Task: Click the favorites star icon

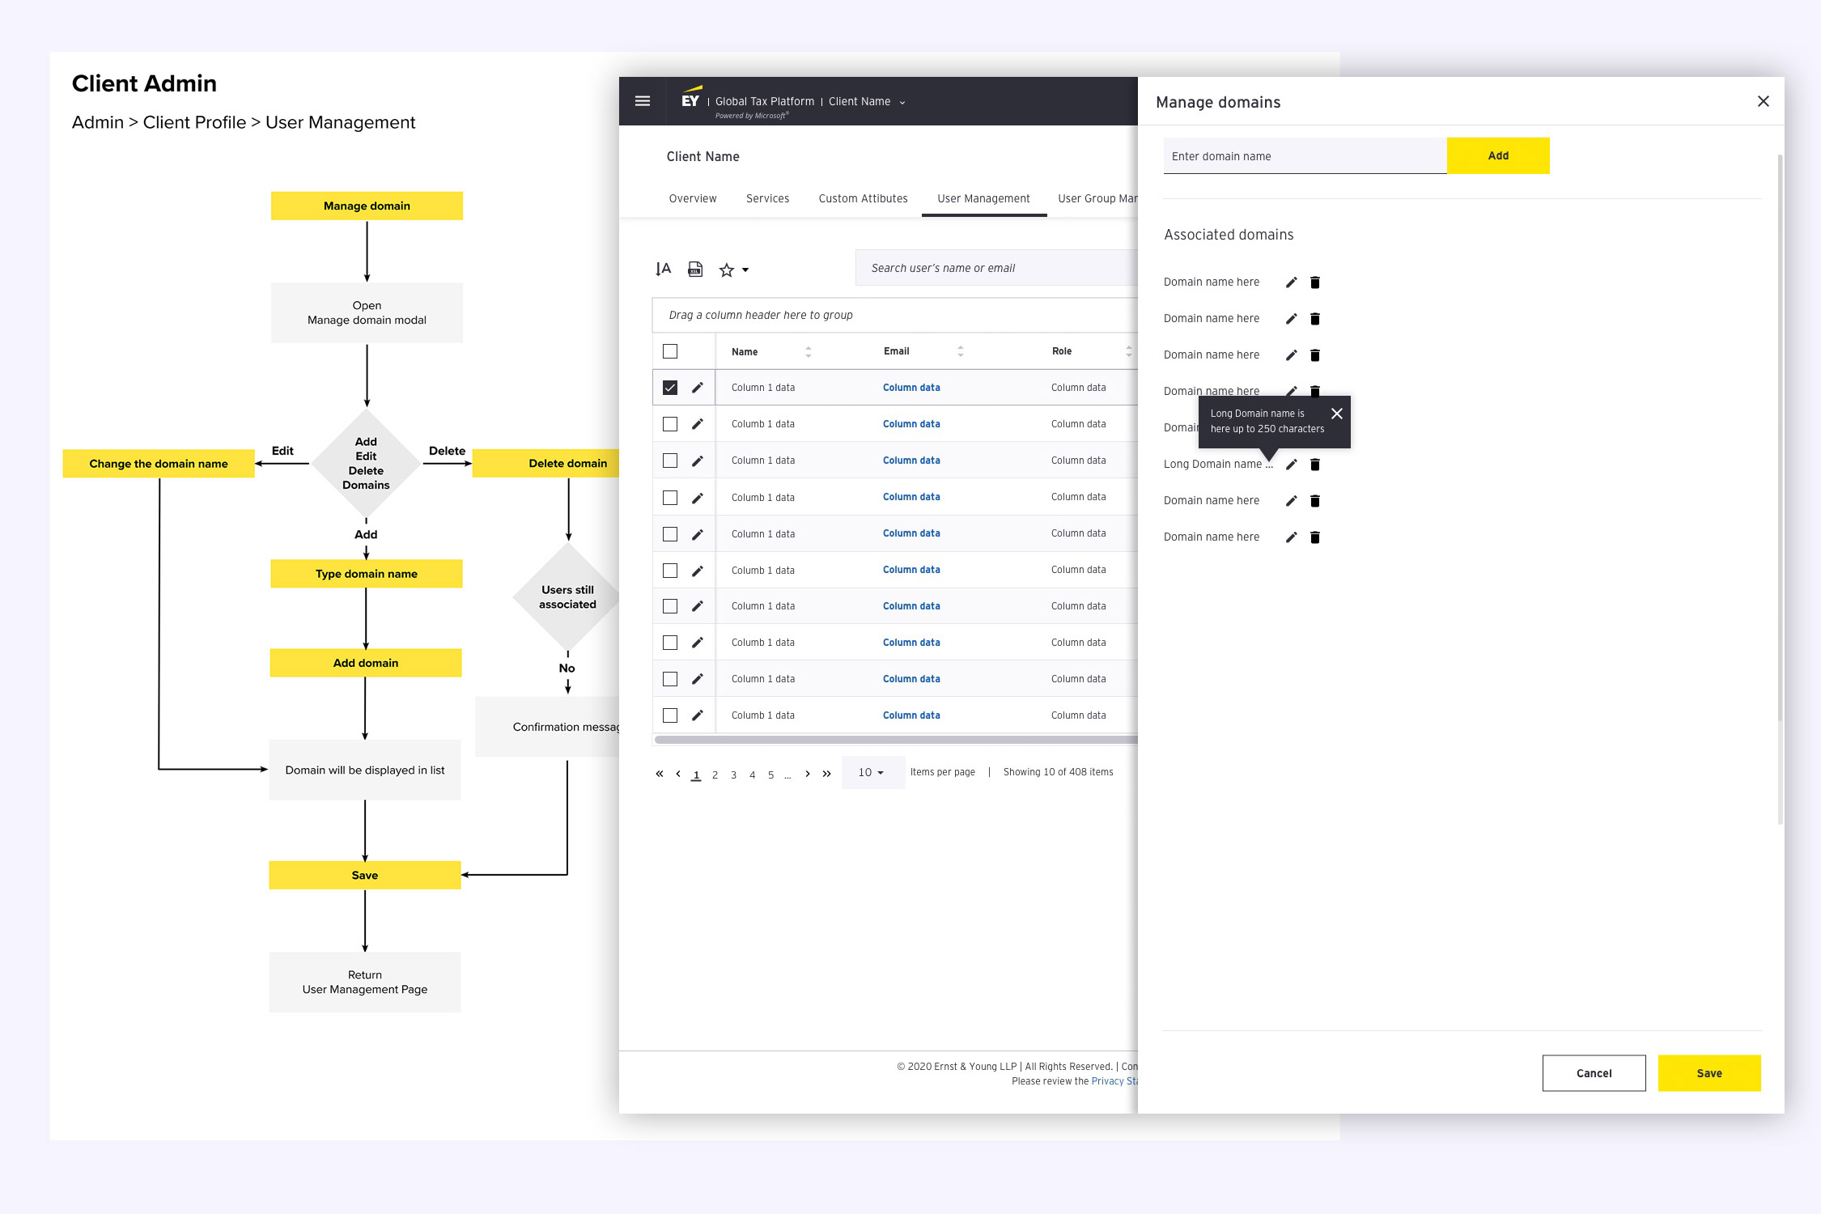Action: coord(726,269)
